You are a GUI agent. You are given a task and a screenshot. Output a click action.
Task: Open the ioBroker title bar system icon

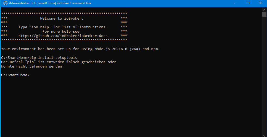click(5, 3)
